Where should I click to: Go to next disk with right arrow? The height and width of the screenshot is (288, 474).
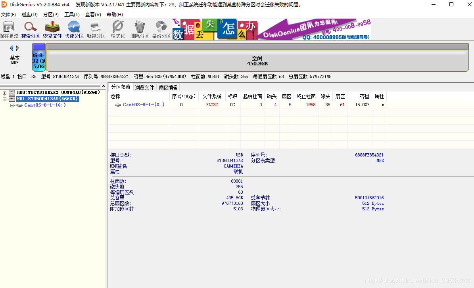point(18,48)
